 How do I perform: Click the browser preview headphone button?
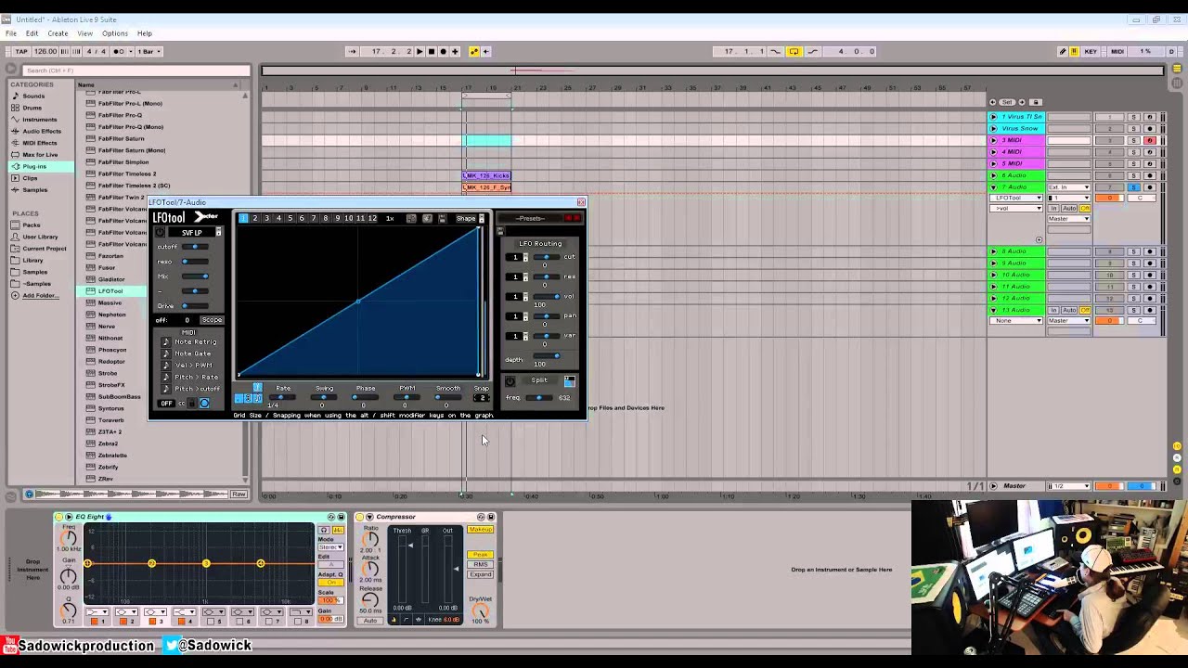[29, 495]
